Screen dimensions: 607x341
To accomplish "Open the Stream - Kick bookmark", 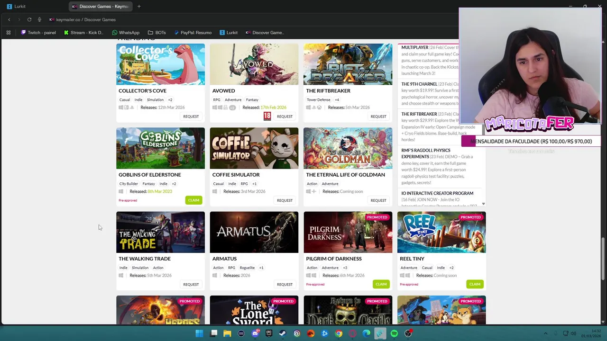I will point(83,33).
